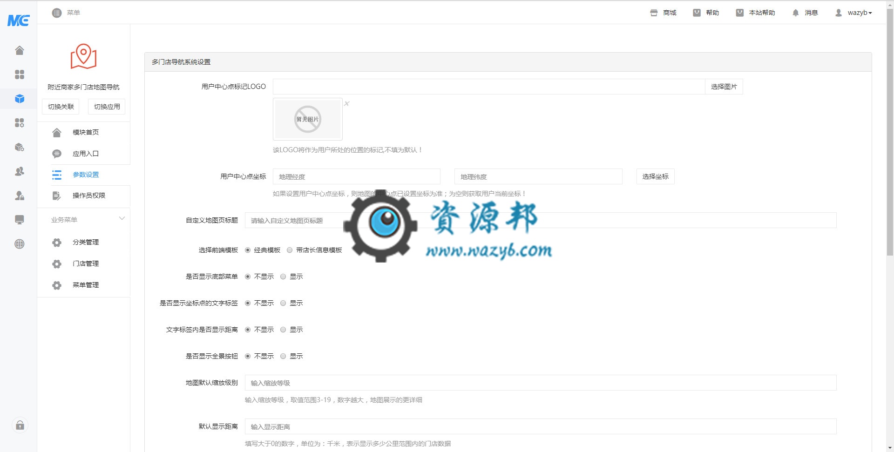Set 是否显示底部菜单 to 显示

pos(283,277)
